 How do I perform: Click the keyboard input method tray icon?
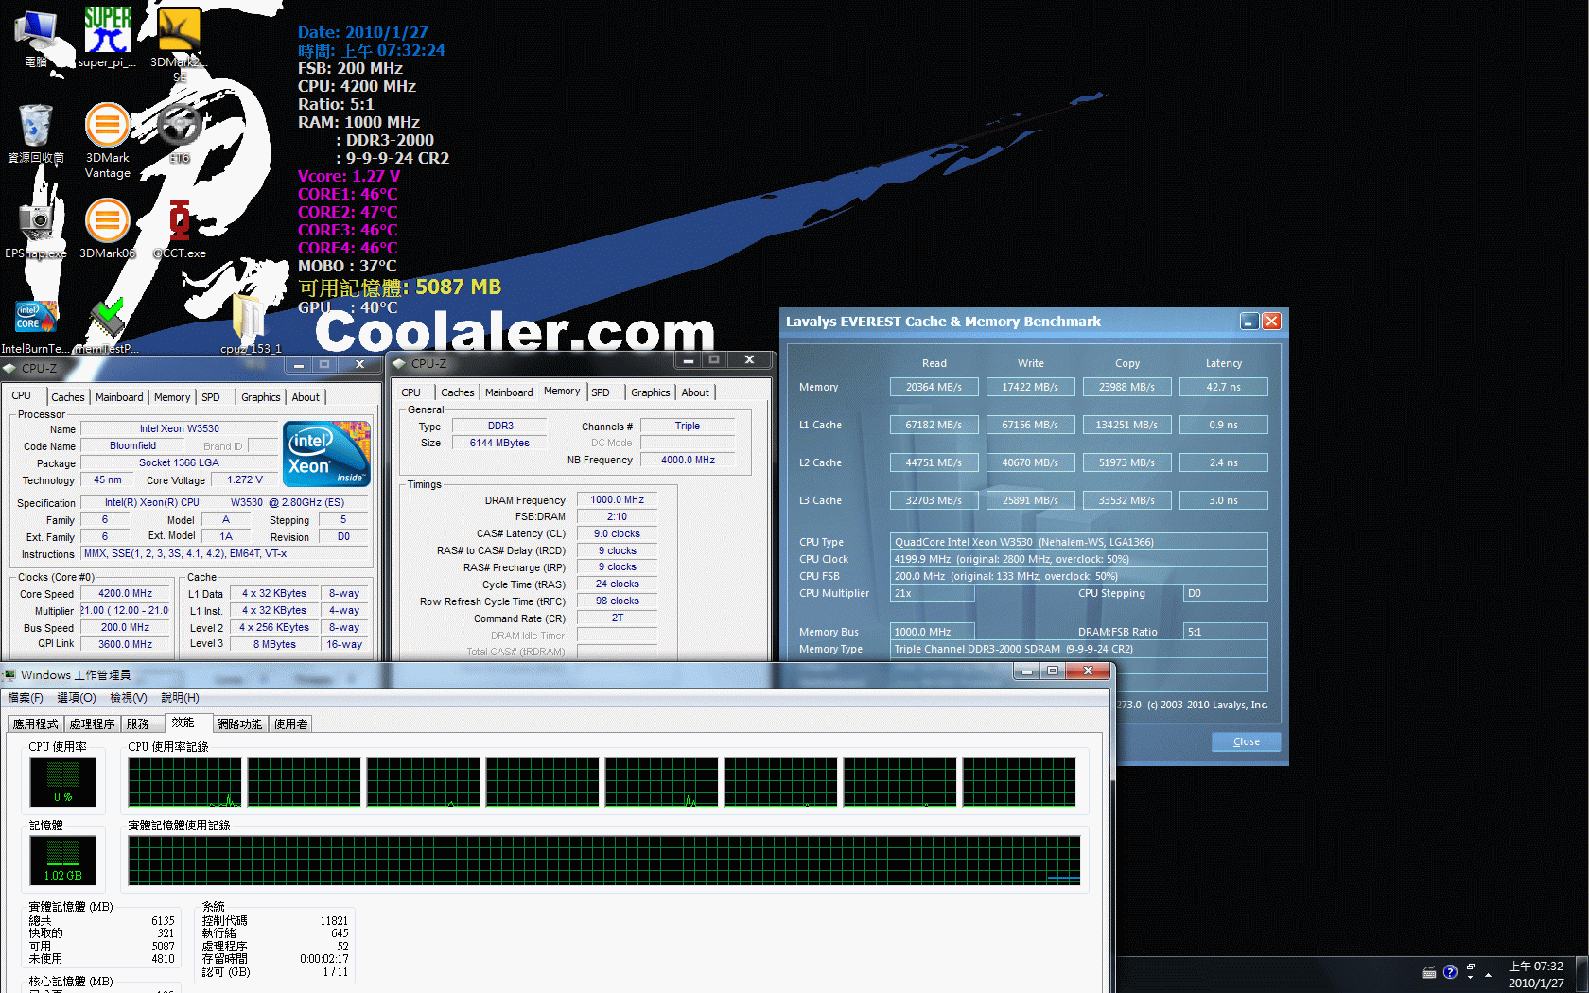point(1429,972)
